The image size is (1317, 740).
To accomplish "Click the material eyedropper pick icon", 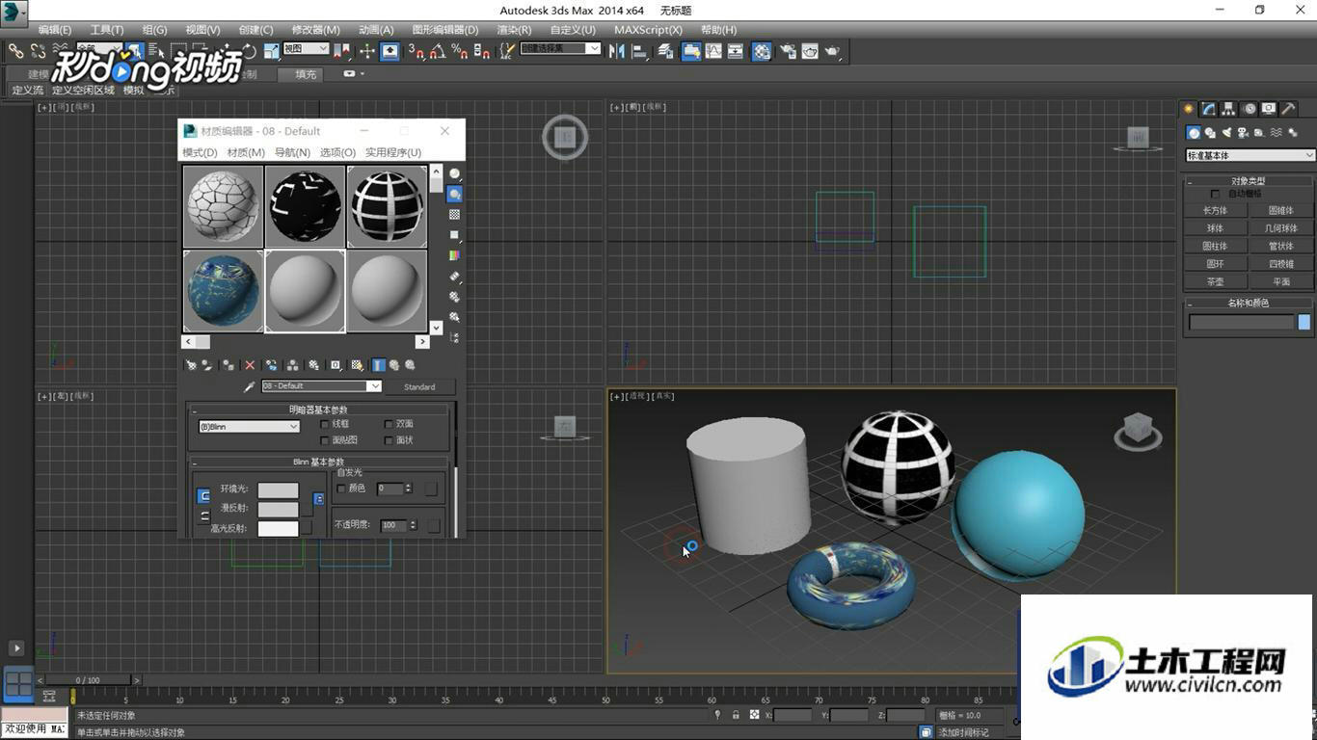I will tap(250, 386).
